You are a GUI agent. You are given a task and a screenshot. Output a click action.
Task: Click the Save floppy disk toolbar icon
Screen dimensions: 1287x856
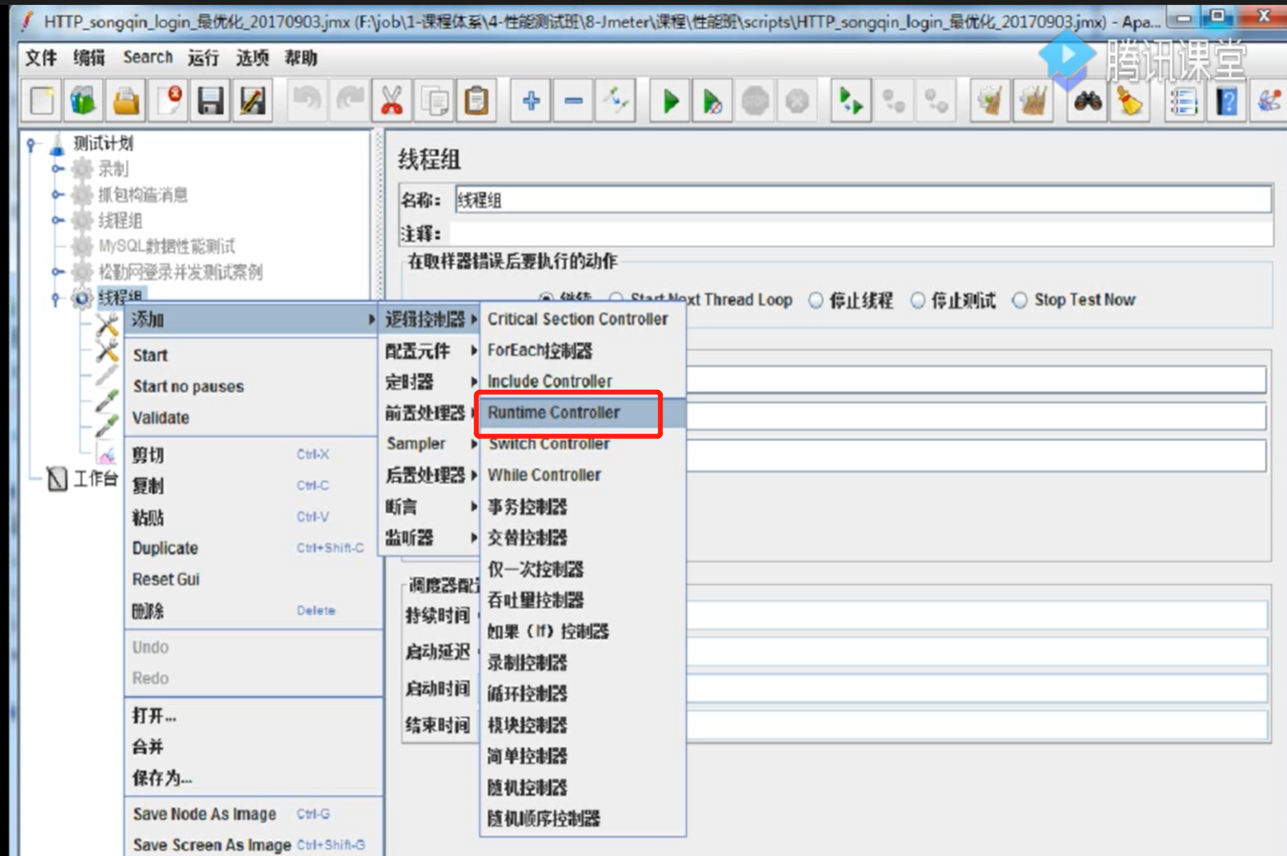pos(210,101)
